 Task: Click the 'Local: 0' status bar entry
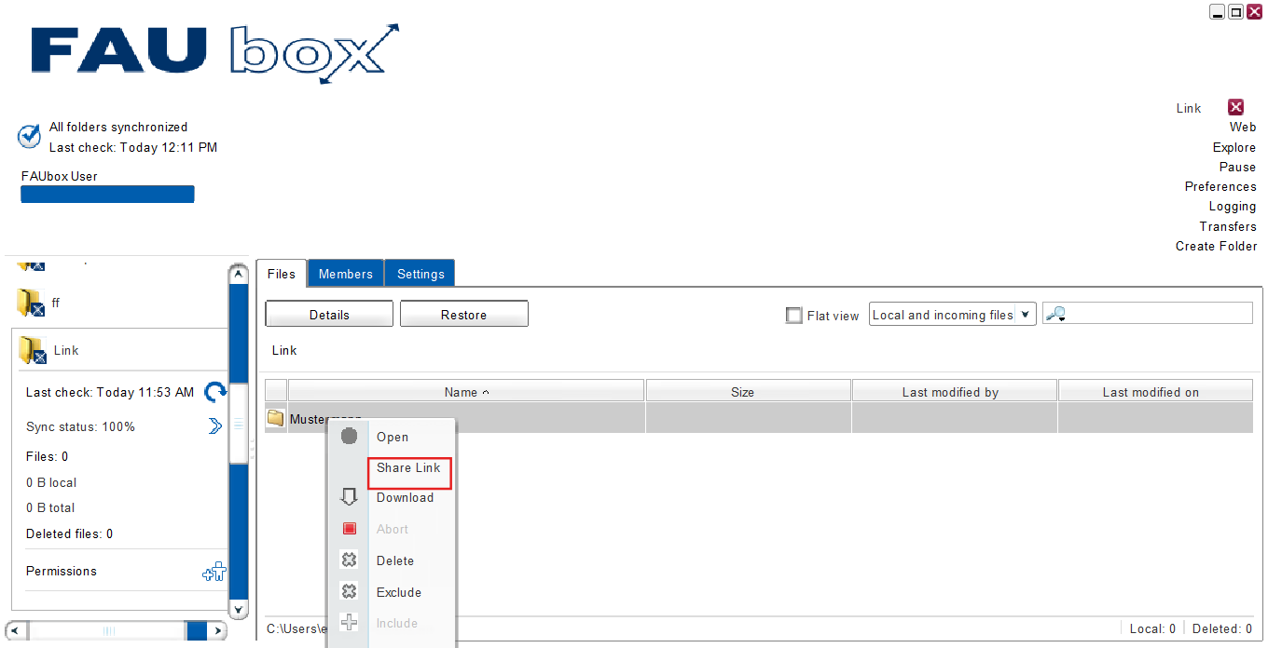[x=1152, y=628]
